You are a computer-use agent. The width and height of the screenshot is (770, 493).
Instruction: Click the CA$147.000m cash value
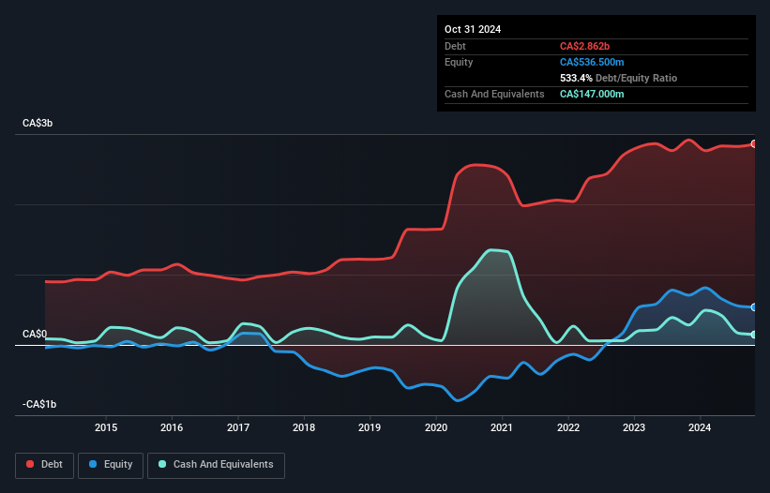(x=592, y=94)
